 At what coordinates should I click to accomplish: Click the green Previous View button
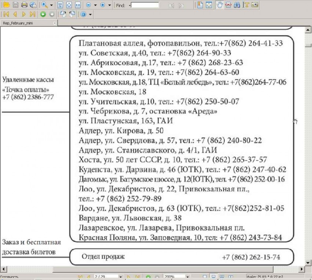pos(43,14)
